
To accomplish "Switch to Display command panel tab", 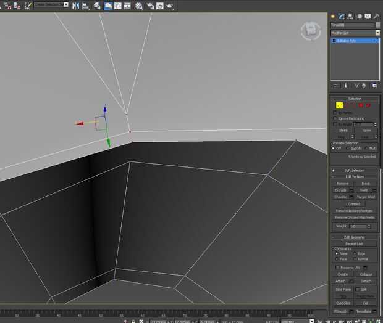I will tap(368, 16).
